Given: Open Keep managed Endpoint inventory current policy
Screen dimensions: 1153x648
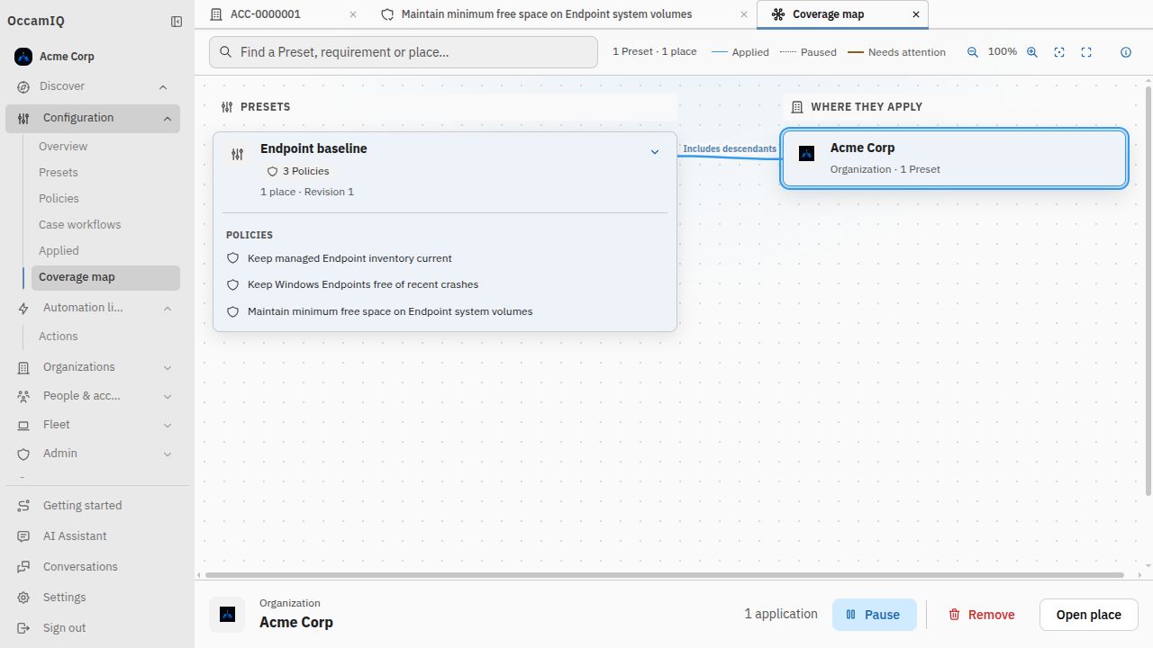Looking at the screenshot, I should (x=350, y=258).
